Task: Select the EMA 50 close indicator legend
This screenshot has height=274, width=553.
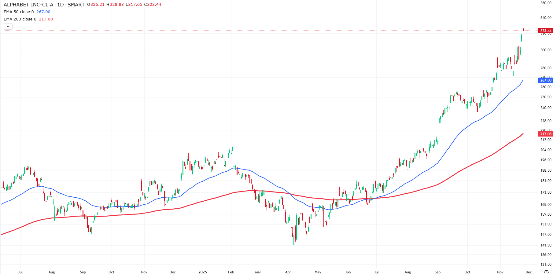Action: click(19, 12)
